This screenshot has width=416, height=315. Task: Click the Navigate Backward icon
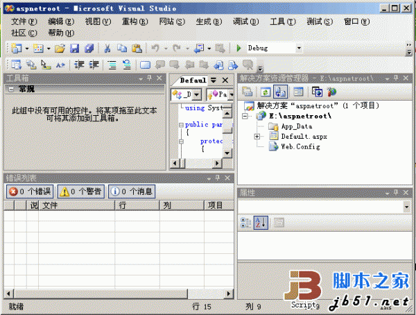tap(199, 49)
